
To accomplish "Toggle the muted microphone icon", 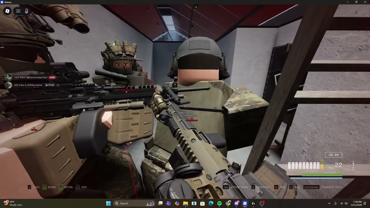I will (x=27, y=11).
